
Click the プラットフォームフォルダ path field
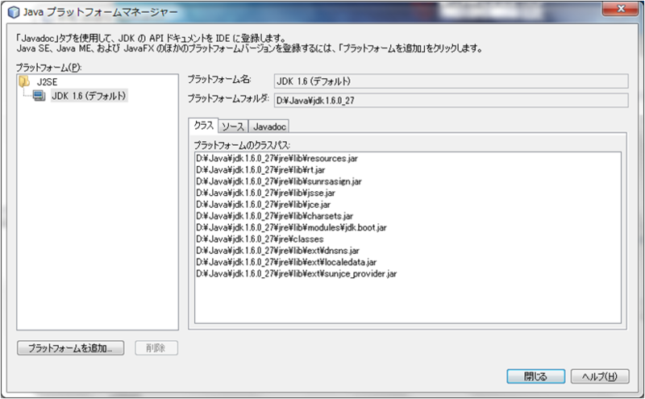(x=451, y=101)
